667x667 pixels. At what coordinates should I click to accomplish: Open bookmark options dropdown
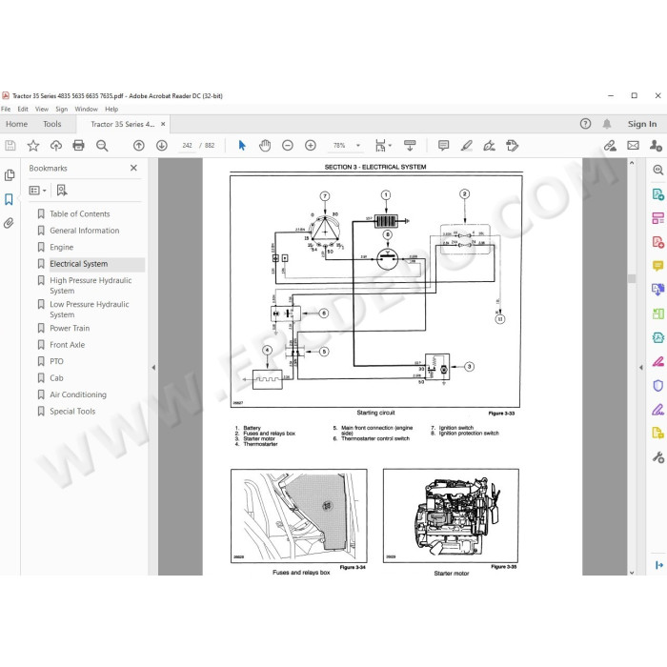(x=37, y=191)
